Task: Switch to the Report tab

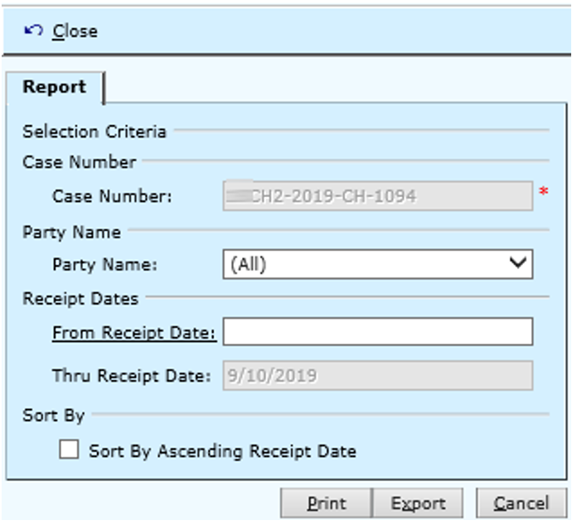Action: pyautogui.click(x=54, y=87)
